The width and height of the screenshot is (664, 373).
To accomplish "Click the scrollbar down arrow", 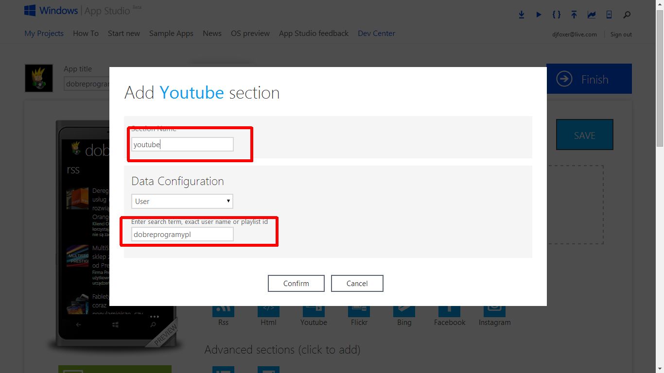I will 660,369.
